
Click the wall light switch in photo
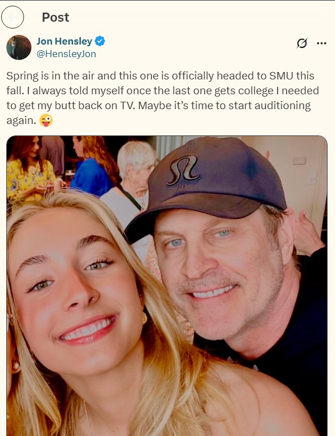coord(299,161)
